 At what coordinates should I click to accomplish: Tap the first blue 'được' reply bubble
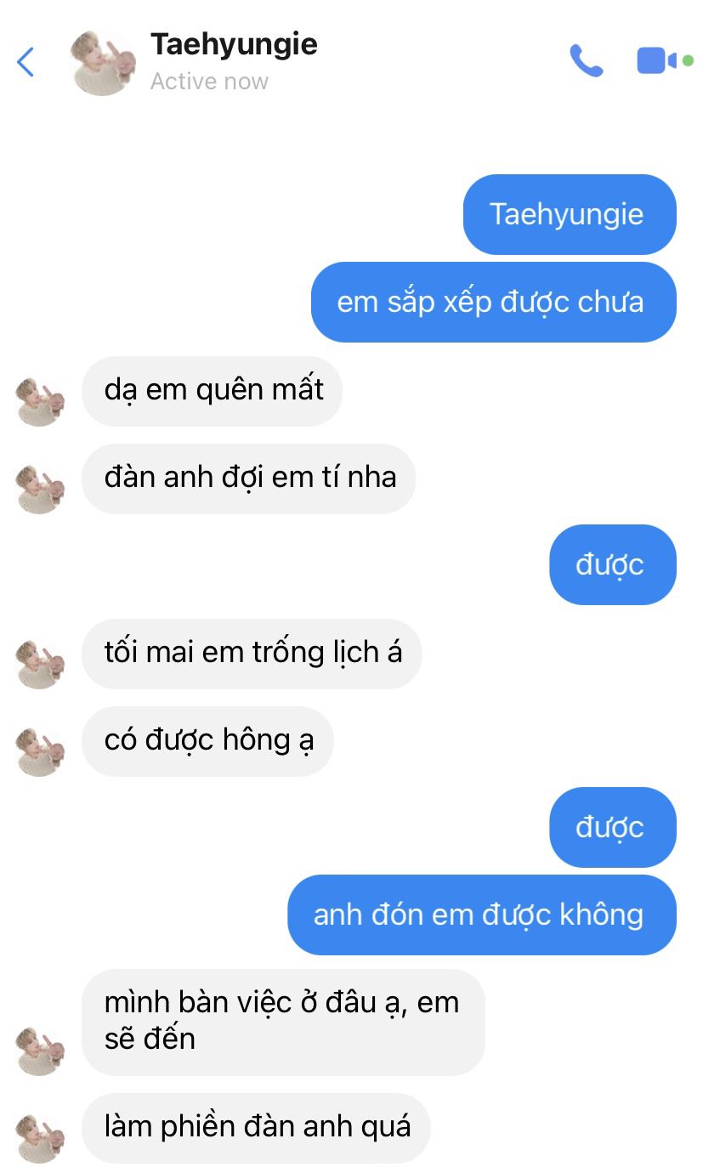(613, 564)
